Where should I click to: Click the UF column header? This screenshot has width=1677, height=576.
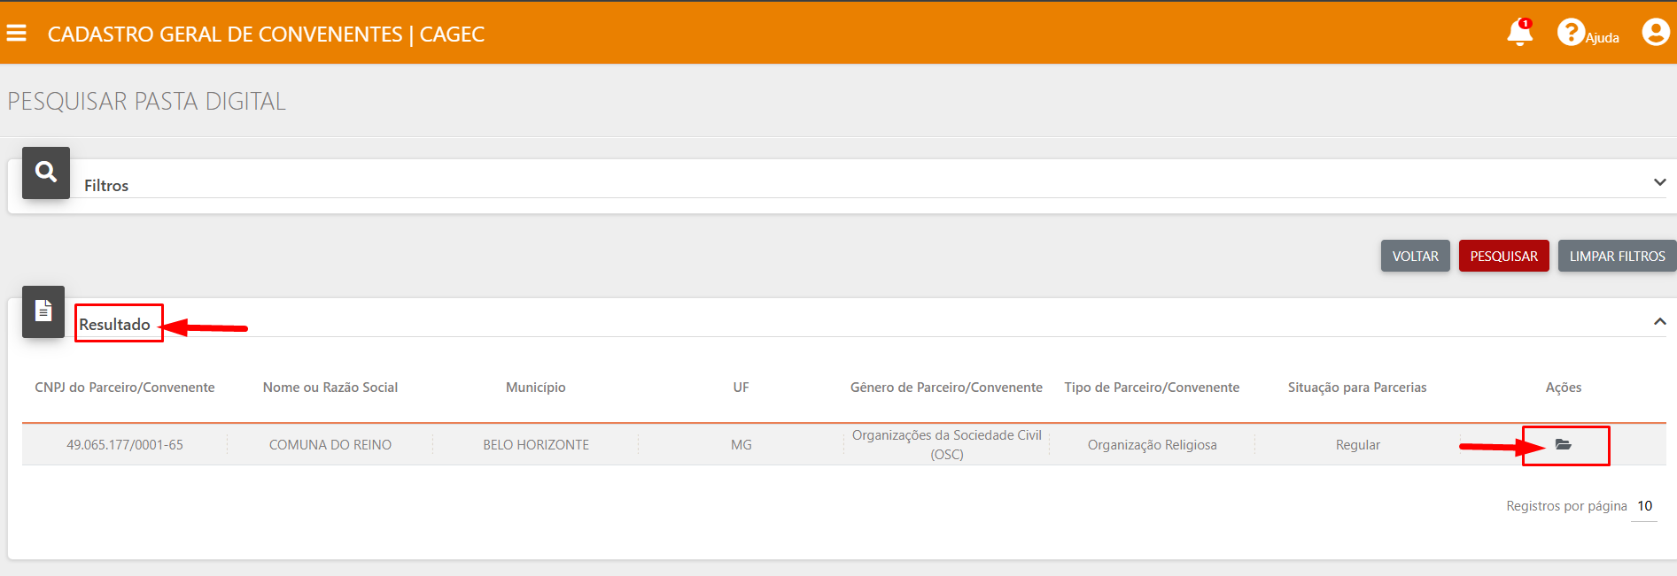click(x=741, y=388)
